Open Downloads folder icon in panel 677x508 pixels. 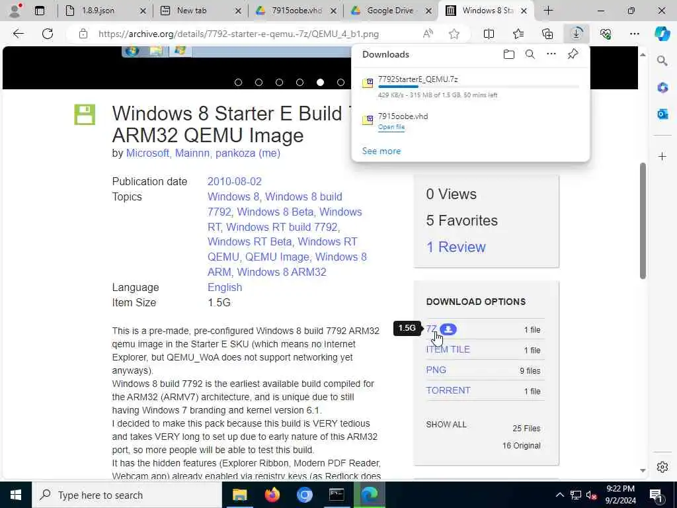tap(508, 54)
